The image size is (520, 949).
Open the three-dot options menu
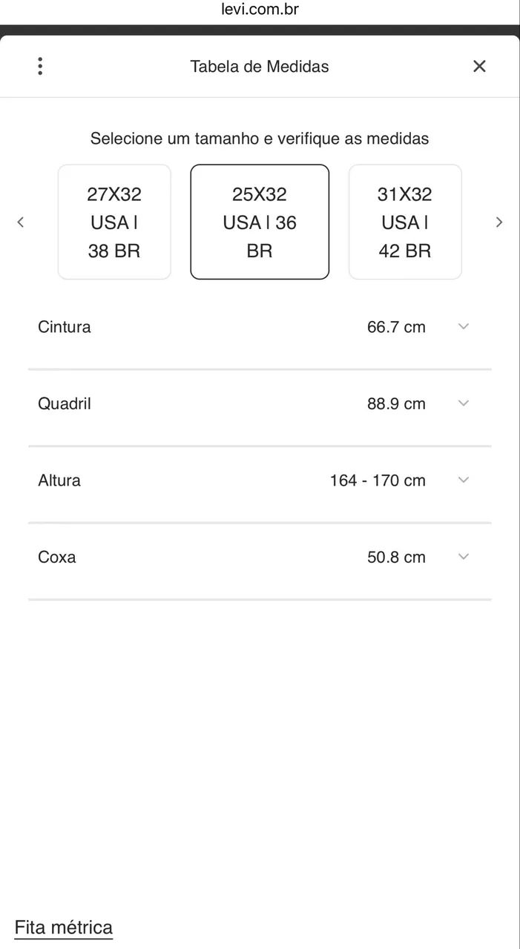[x=40, y=66]
